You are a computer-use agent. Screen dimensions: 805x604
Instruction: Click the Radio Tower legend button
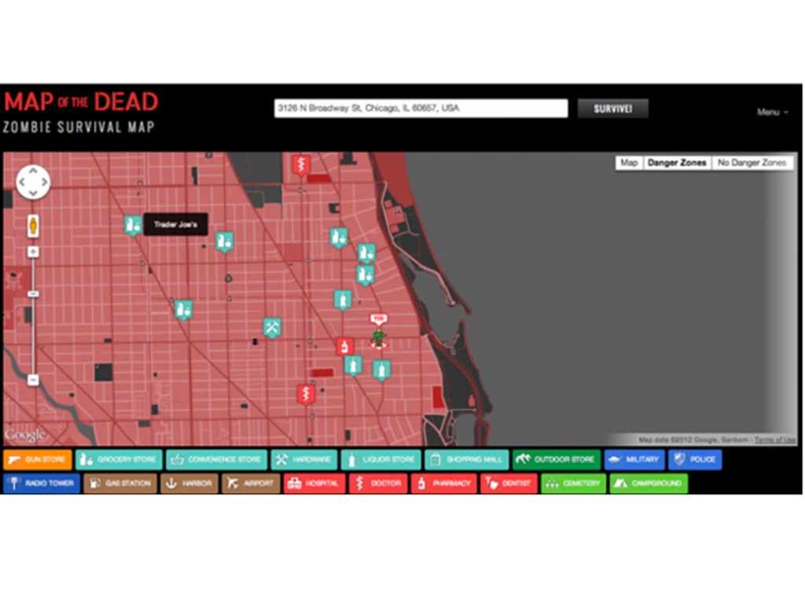tap(42, 484)
